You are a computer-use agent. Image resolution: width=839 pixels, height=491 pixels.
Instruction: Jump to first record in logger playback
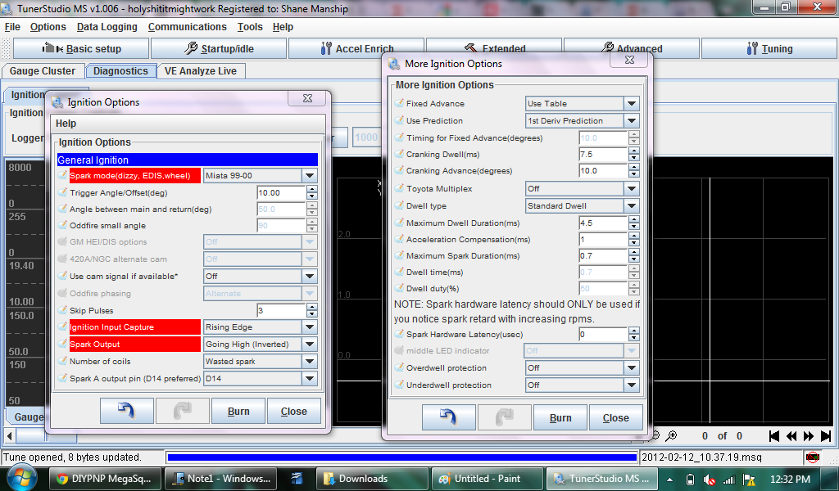tap(773, 436)
